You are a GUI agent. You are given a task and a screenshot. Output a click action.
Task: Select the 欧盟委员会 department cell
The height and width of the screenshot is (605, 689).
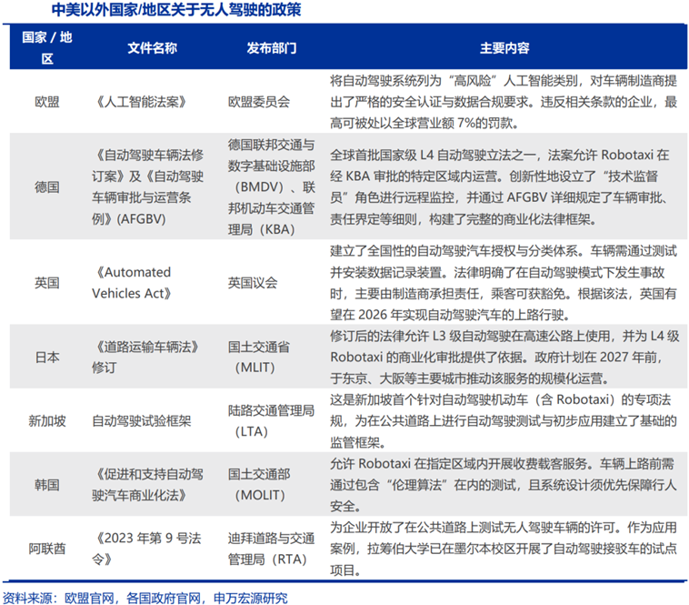pyautogui.click(x=259, y=103)
